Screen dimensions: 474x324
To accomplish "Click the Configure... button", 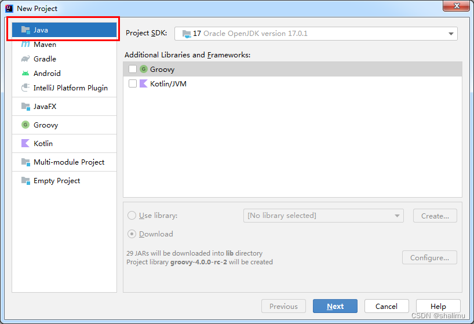I will coord(429,257).
